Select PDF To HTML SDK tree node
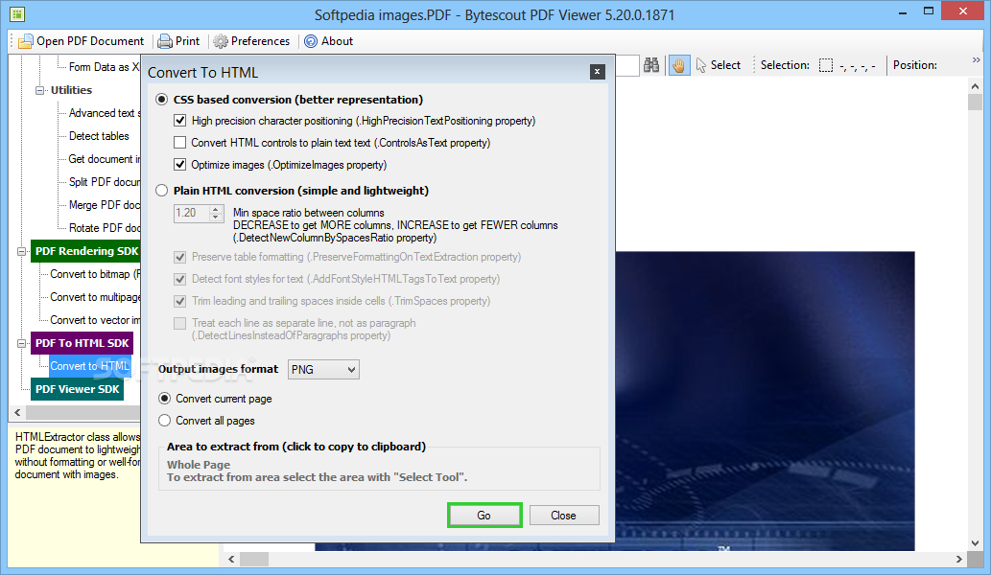 [x=83, y=343]
